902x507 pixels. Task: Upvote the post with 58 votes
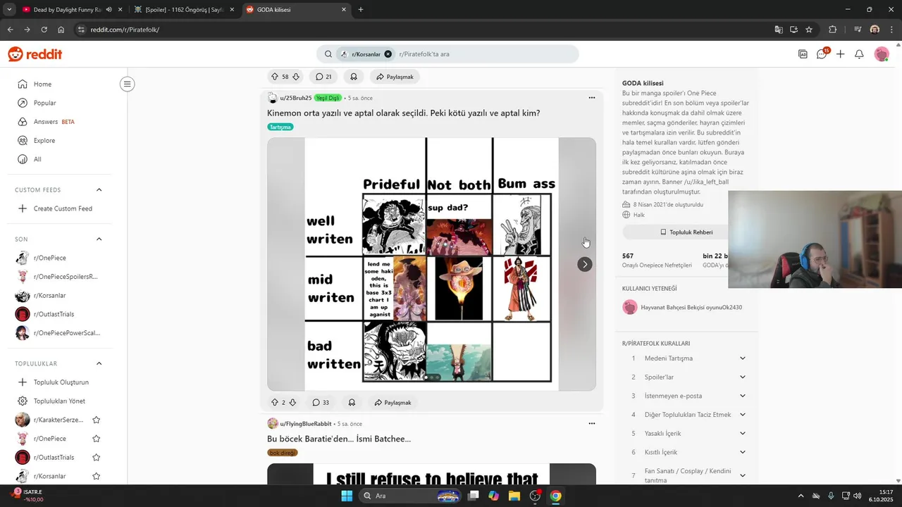click(x=275, y=77)
